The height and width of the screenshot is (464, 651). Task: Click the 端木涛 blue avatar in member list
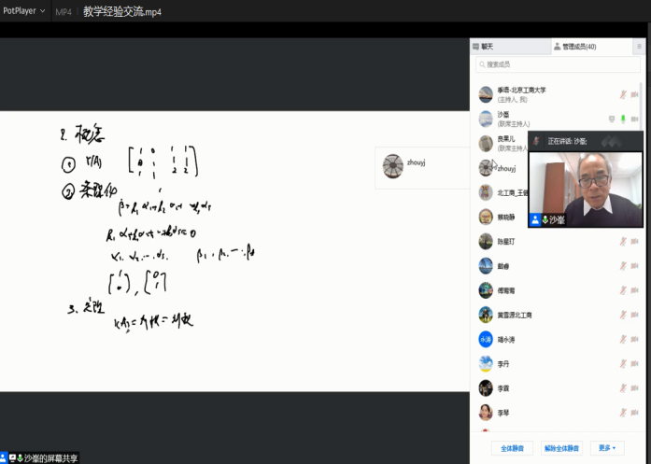(486, 339)
